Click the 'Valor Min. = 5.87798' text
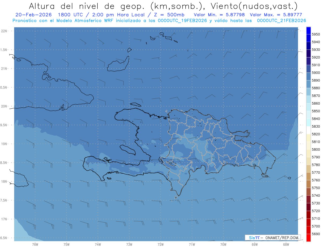 tap(219, 15)
